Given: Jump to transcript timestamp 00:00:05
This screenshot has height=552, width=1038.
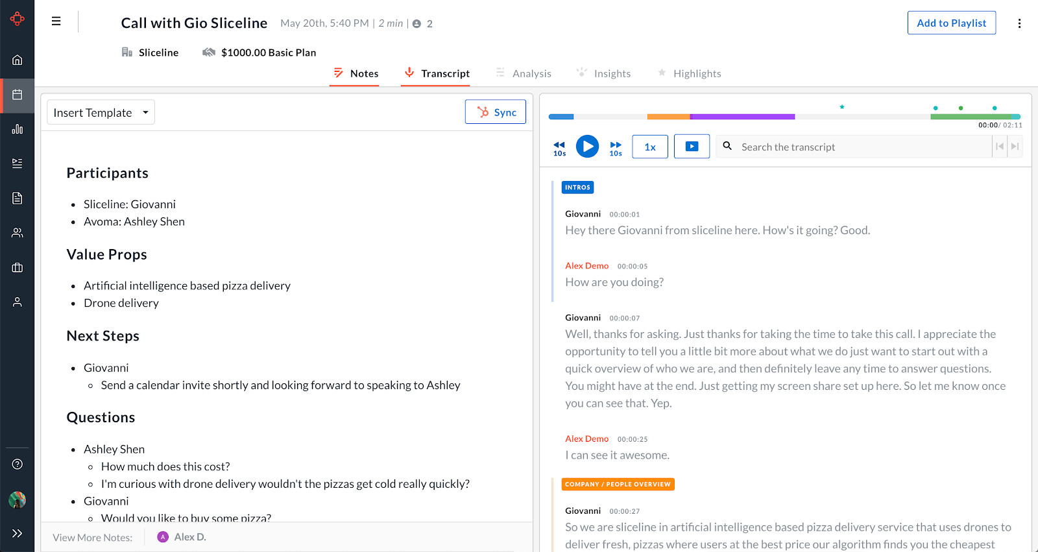Looking at the screenshot, I should [x=633, y=267].
